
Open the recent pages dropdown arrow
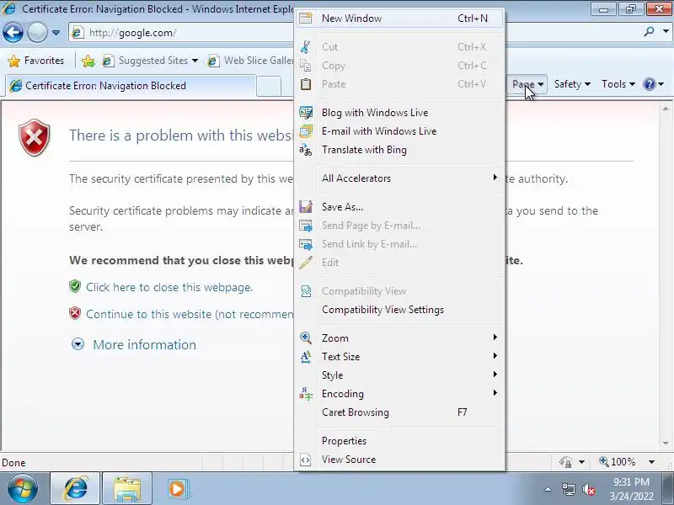[56, 33]
